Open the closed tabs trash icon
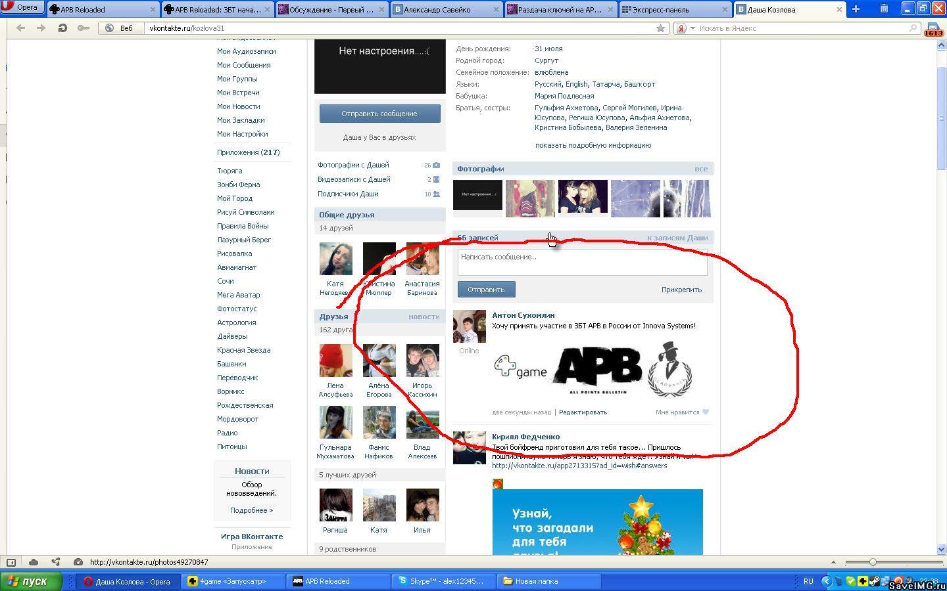This screenshot has width=947, height=591. click(884, 9)
